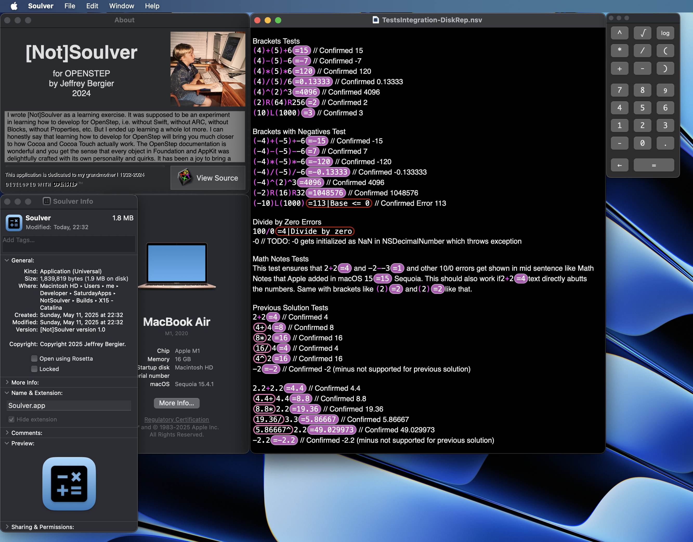693x542 pixels.
Task: Click the Brackets with Negatives Test heading
Action: coord(299,131)
